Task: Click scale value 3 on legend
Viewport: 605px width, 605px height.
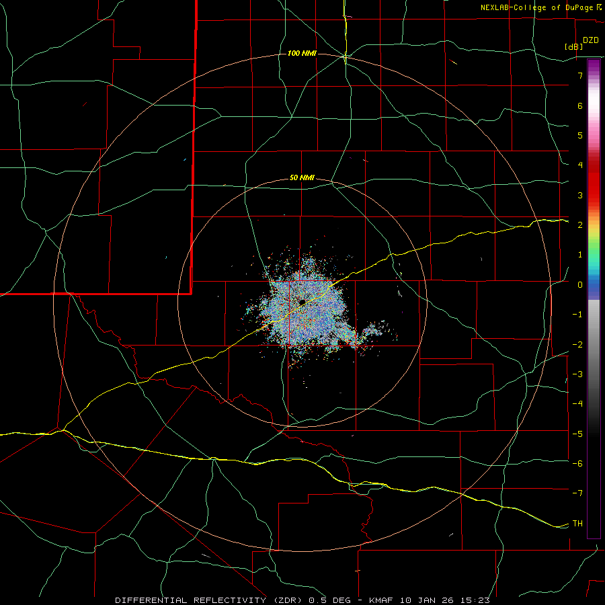Action: [580, 195]
